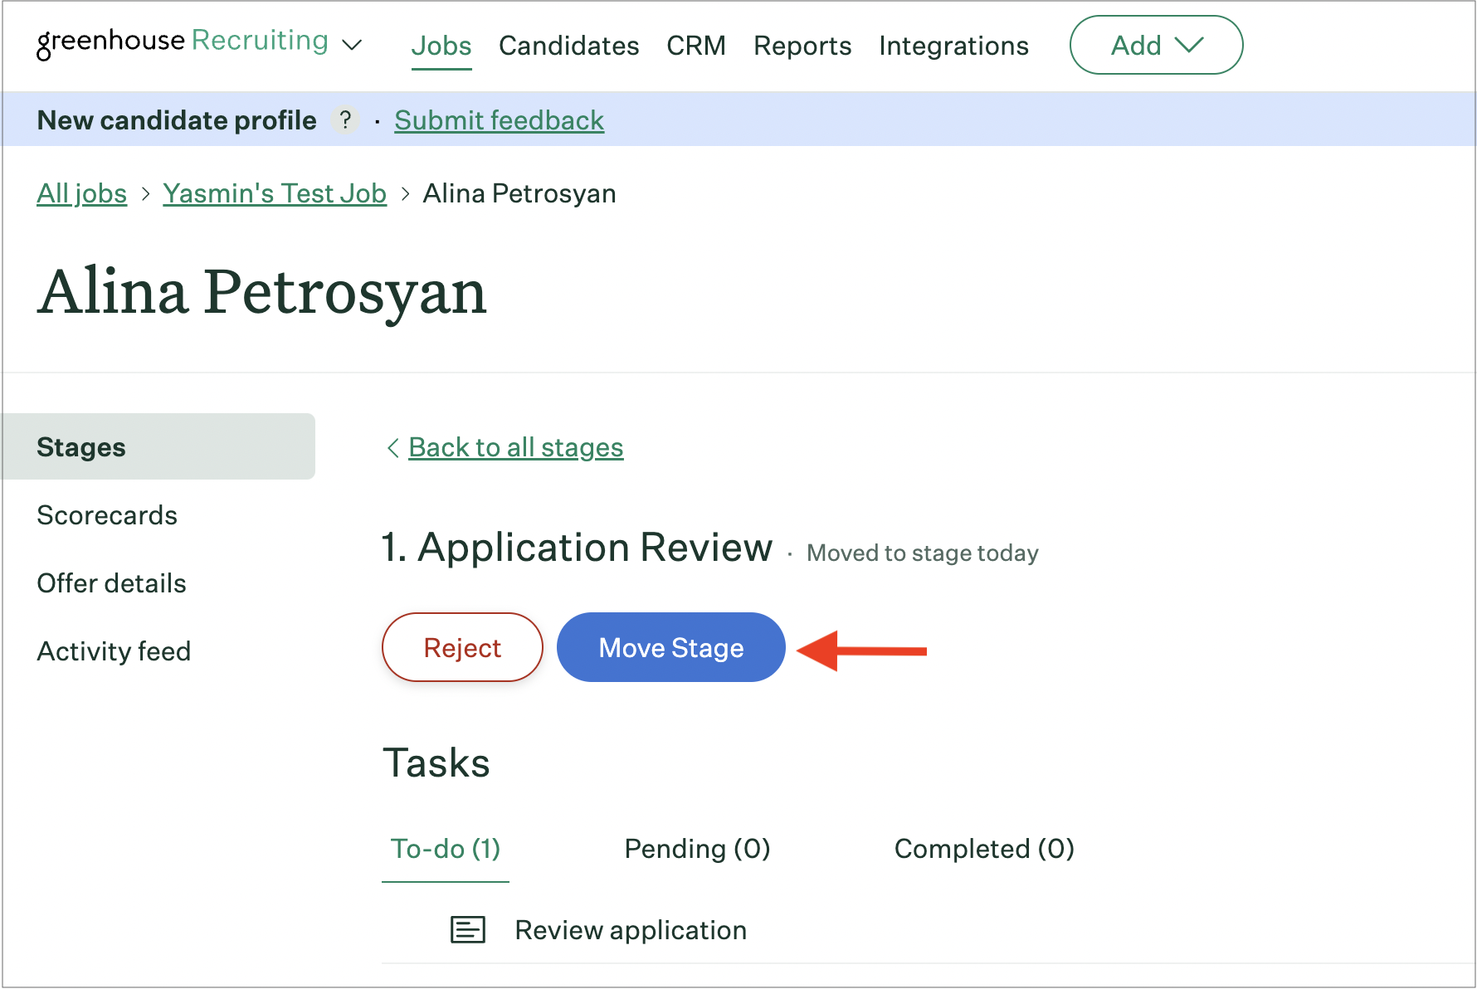This screenshot has width=1477, height=989.
Task: Click the Alina Petrosyan breadcrumb text
Action: tap(519, 193)
